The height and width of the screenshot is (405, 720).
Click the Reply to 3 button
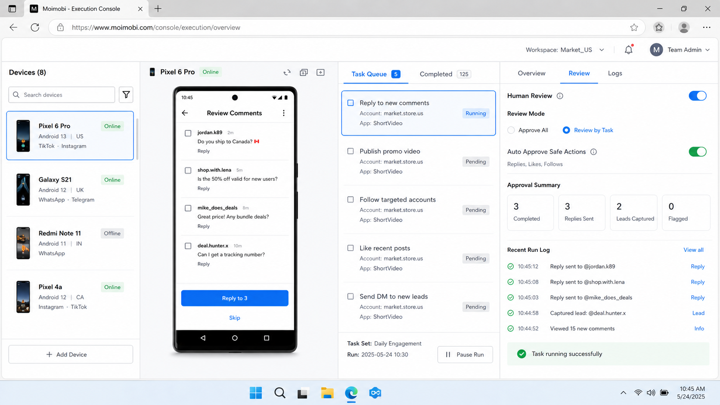235,298
